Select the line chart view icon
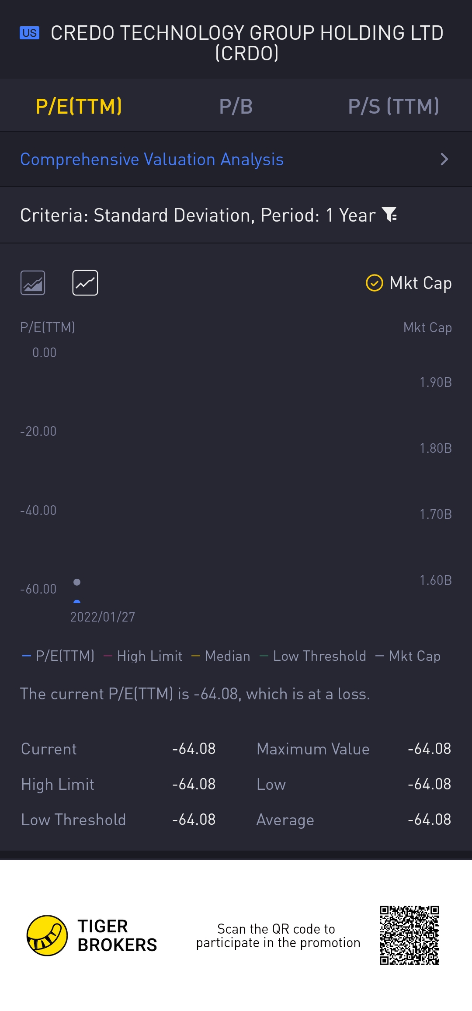 85,283
